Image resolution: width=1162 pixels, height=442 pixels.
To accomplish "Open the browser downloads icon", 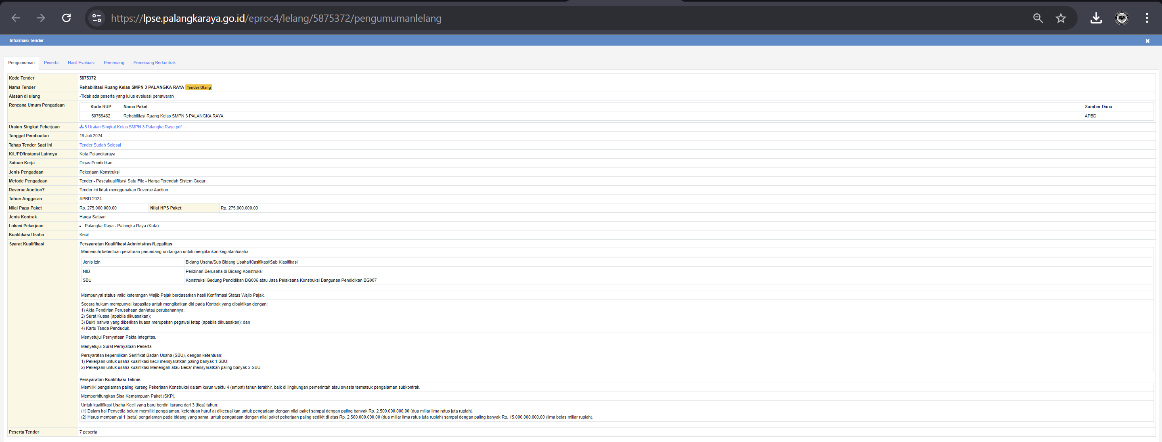I will [x=1096, y=18].
